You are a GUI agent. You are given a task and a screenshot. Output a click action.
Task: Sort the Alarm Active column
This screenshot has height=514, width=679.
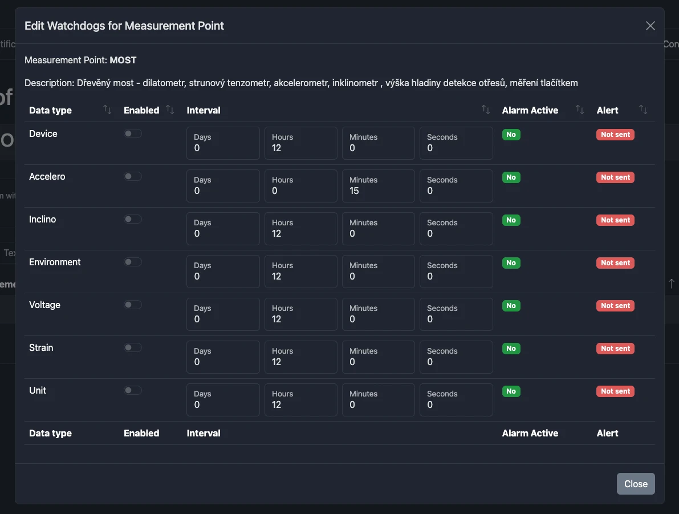click(x=580, y=110)
